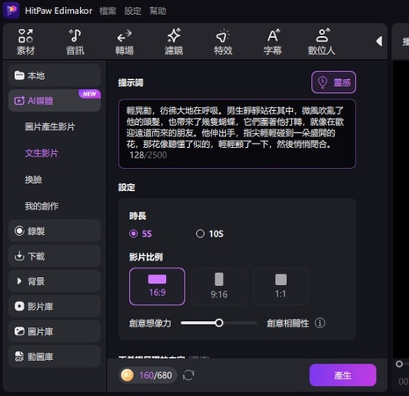This screenshot has width=409, height=396.
Task: Select the 本地 local folder item
Action: coord(55,76)
